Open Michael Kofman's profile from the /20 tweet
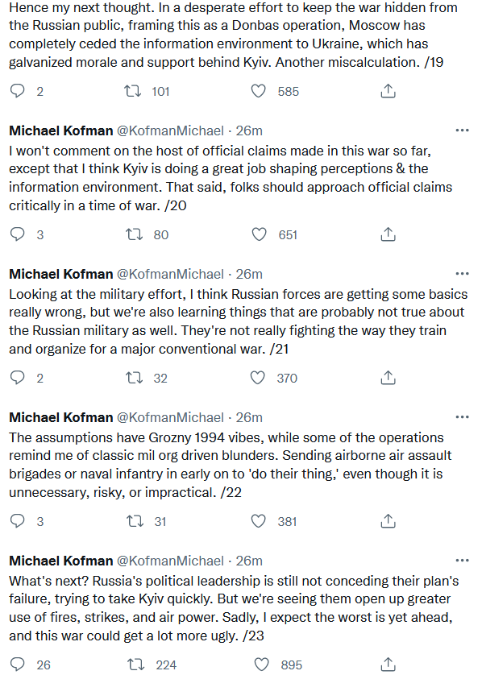The image size is (482, 675). coord(60,130)
